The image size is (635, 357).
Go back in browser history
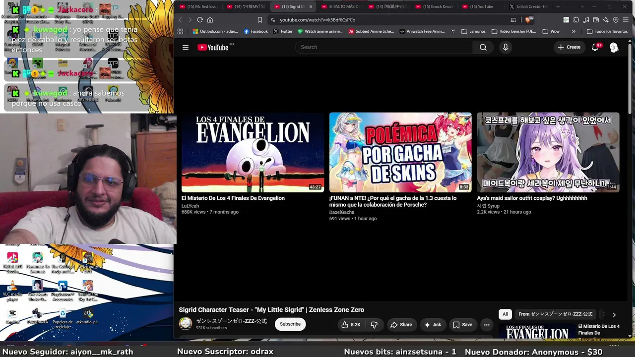click(180, 20)
